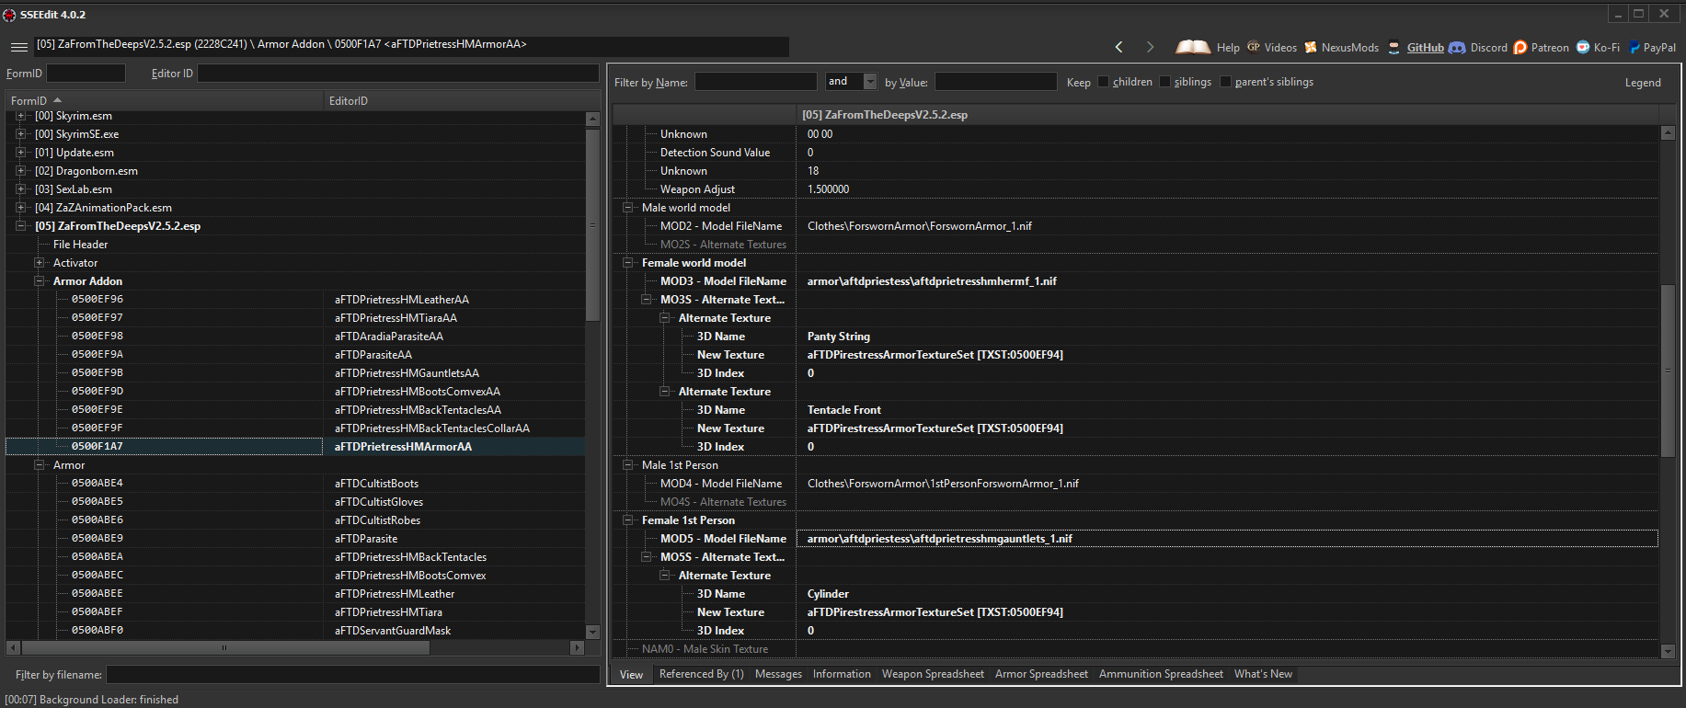This screenshot has height=708, width=1686.
Task: Open the PayPal icon link
Action: click(1634, 48)
